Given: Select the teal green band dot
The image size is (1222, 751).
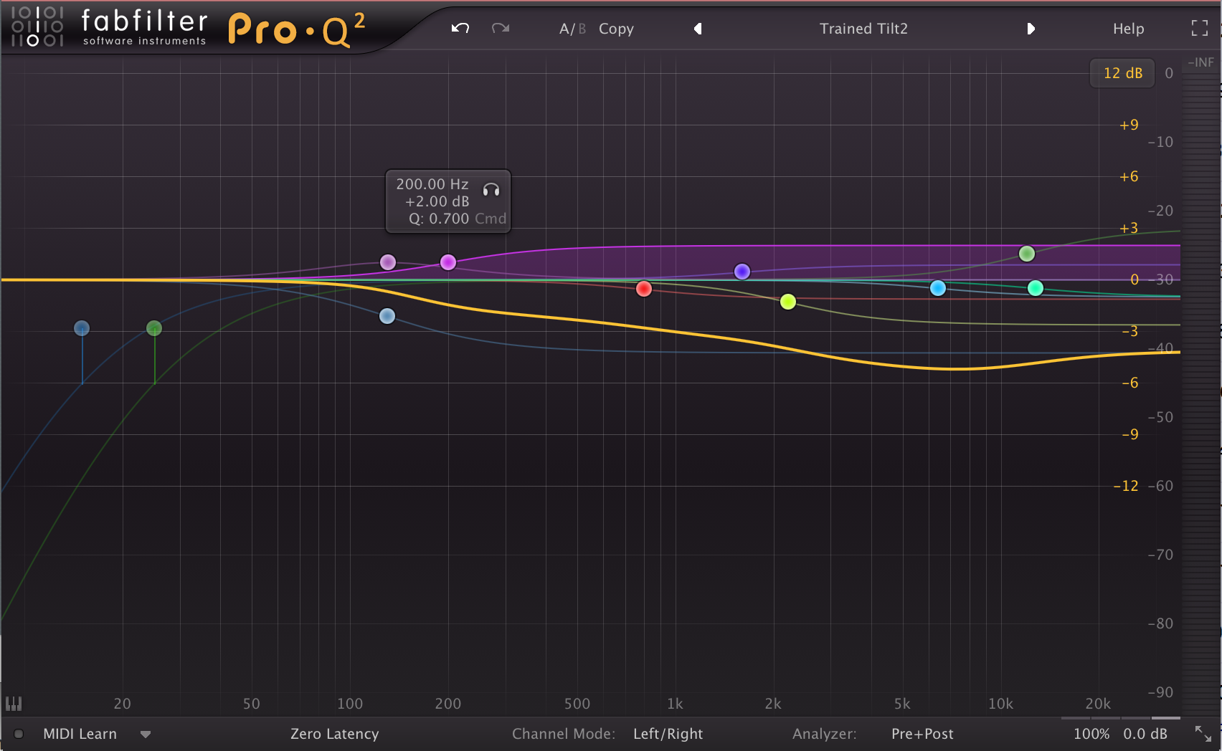Looking at the screenshot, I should pyautogui.click(x=1036, y=288).
